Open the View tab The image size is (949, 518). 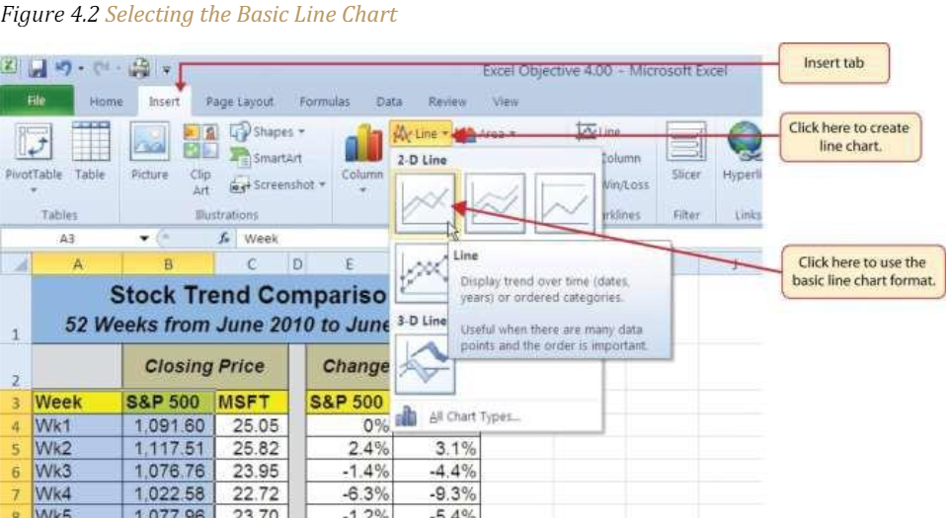click(505, 102)
